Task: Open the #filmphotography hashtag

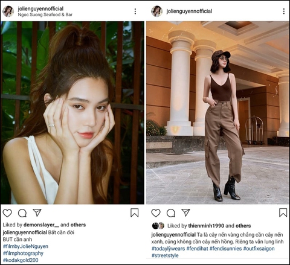Action: tap(23, 254)
